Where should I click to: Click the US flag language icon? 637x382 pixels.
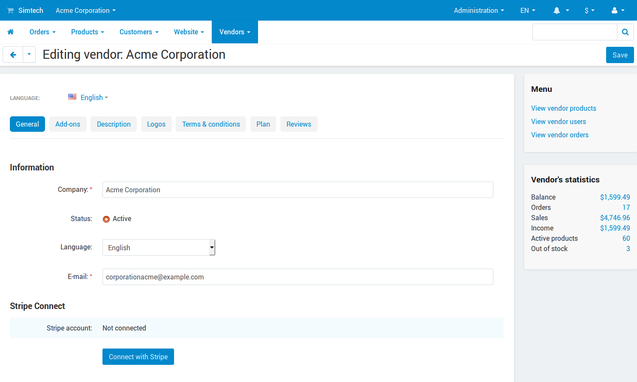(72, 97)
